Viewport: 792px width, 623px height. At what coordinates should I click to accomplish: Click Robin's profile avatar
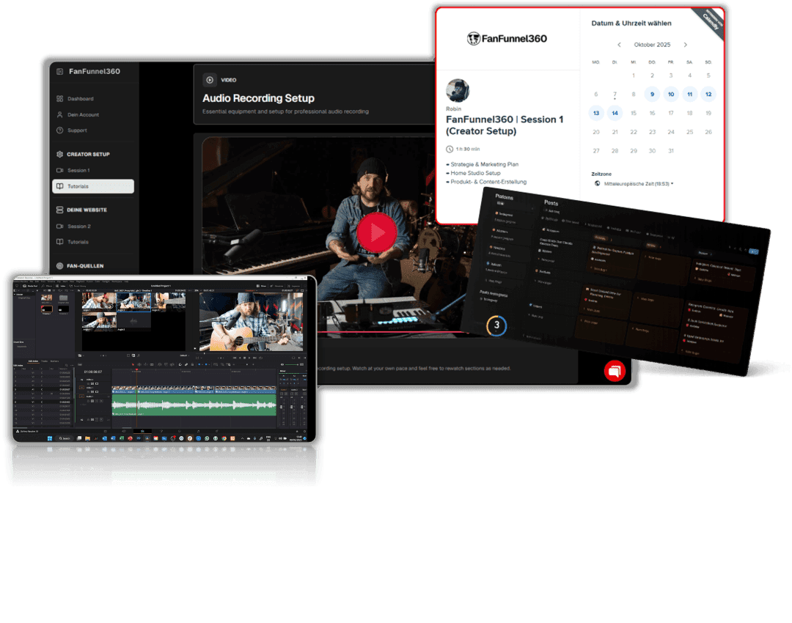458,91
